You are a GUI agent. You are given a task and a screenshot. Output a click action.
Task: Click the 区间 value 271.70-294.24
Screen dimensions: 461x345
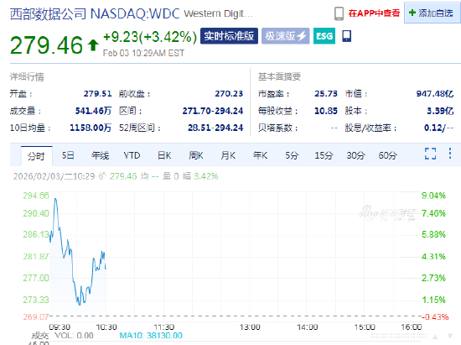click(x=213, y=111)
